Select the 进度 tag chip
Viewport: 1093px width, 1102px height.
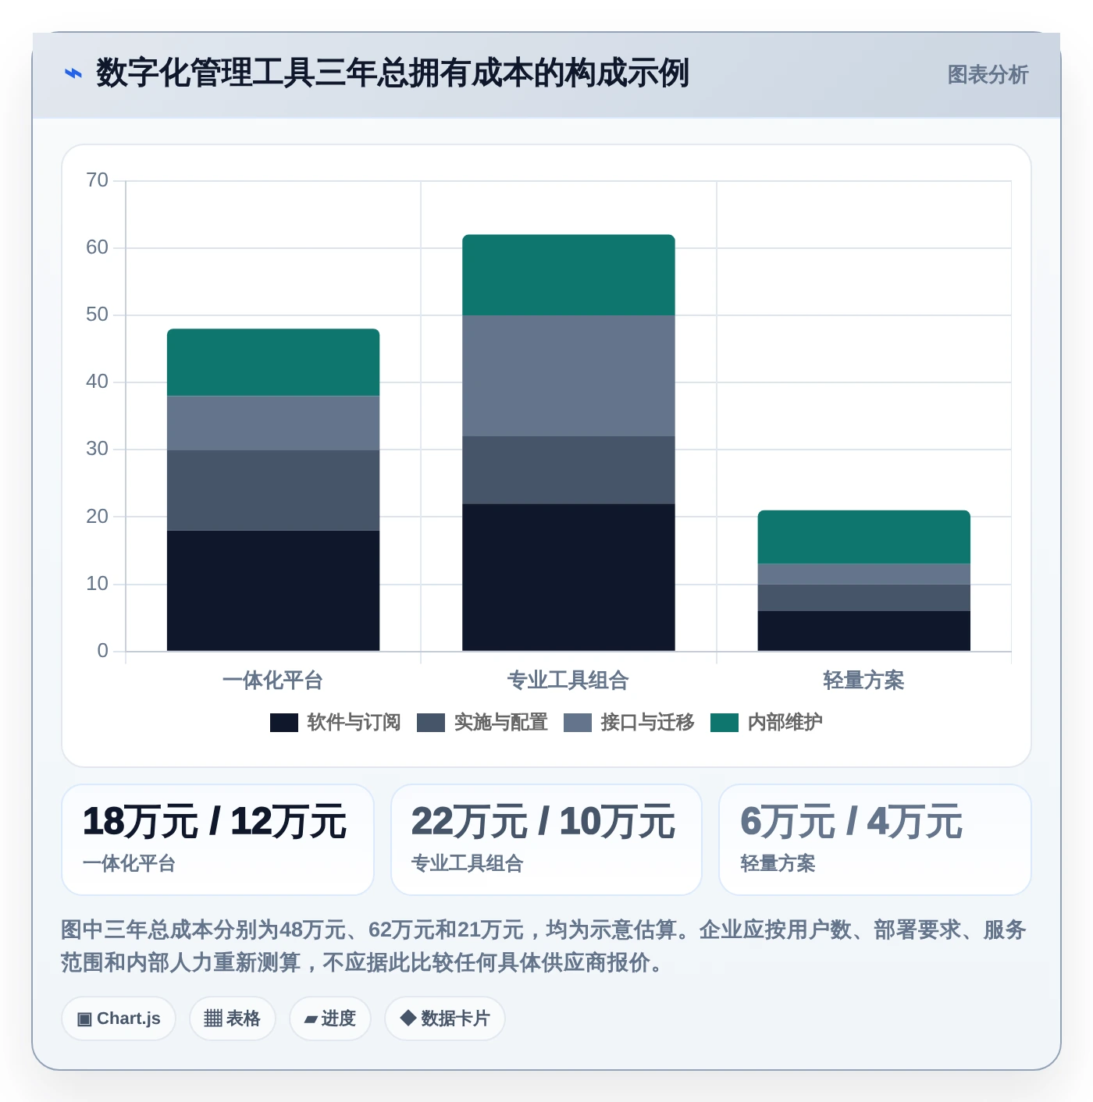330,1018
